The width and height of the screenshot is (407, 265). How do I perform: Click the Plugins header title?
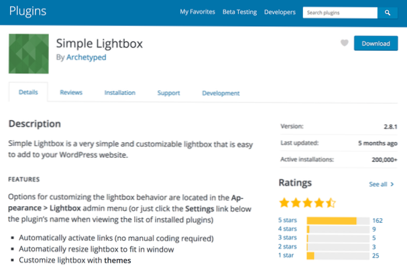click(x=27, y=11)
